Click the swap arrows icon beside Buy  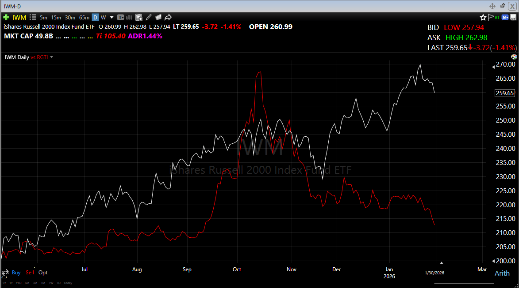[5, 273]
